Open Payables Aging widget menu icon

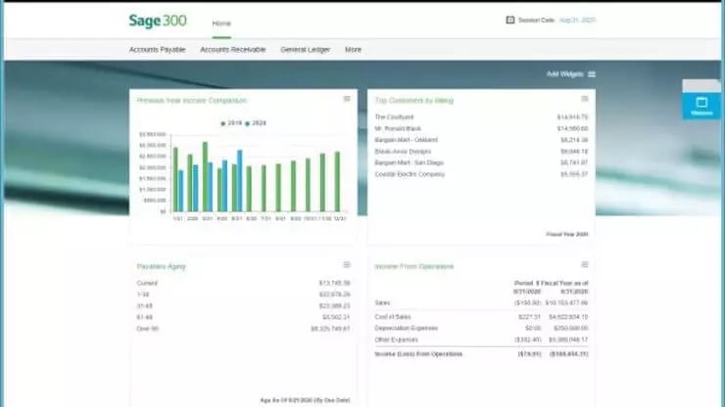pyautogui.click(x=347, y=265)
